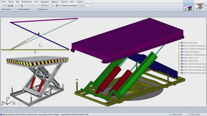Open the Файл menu
Viewport: 207px width, 116px height.
coord(4,2)
